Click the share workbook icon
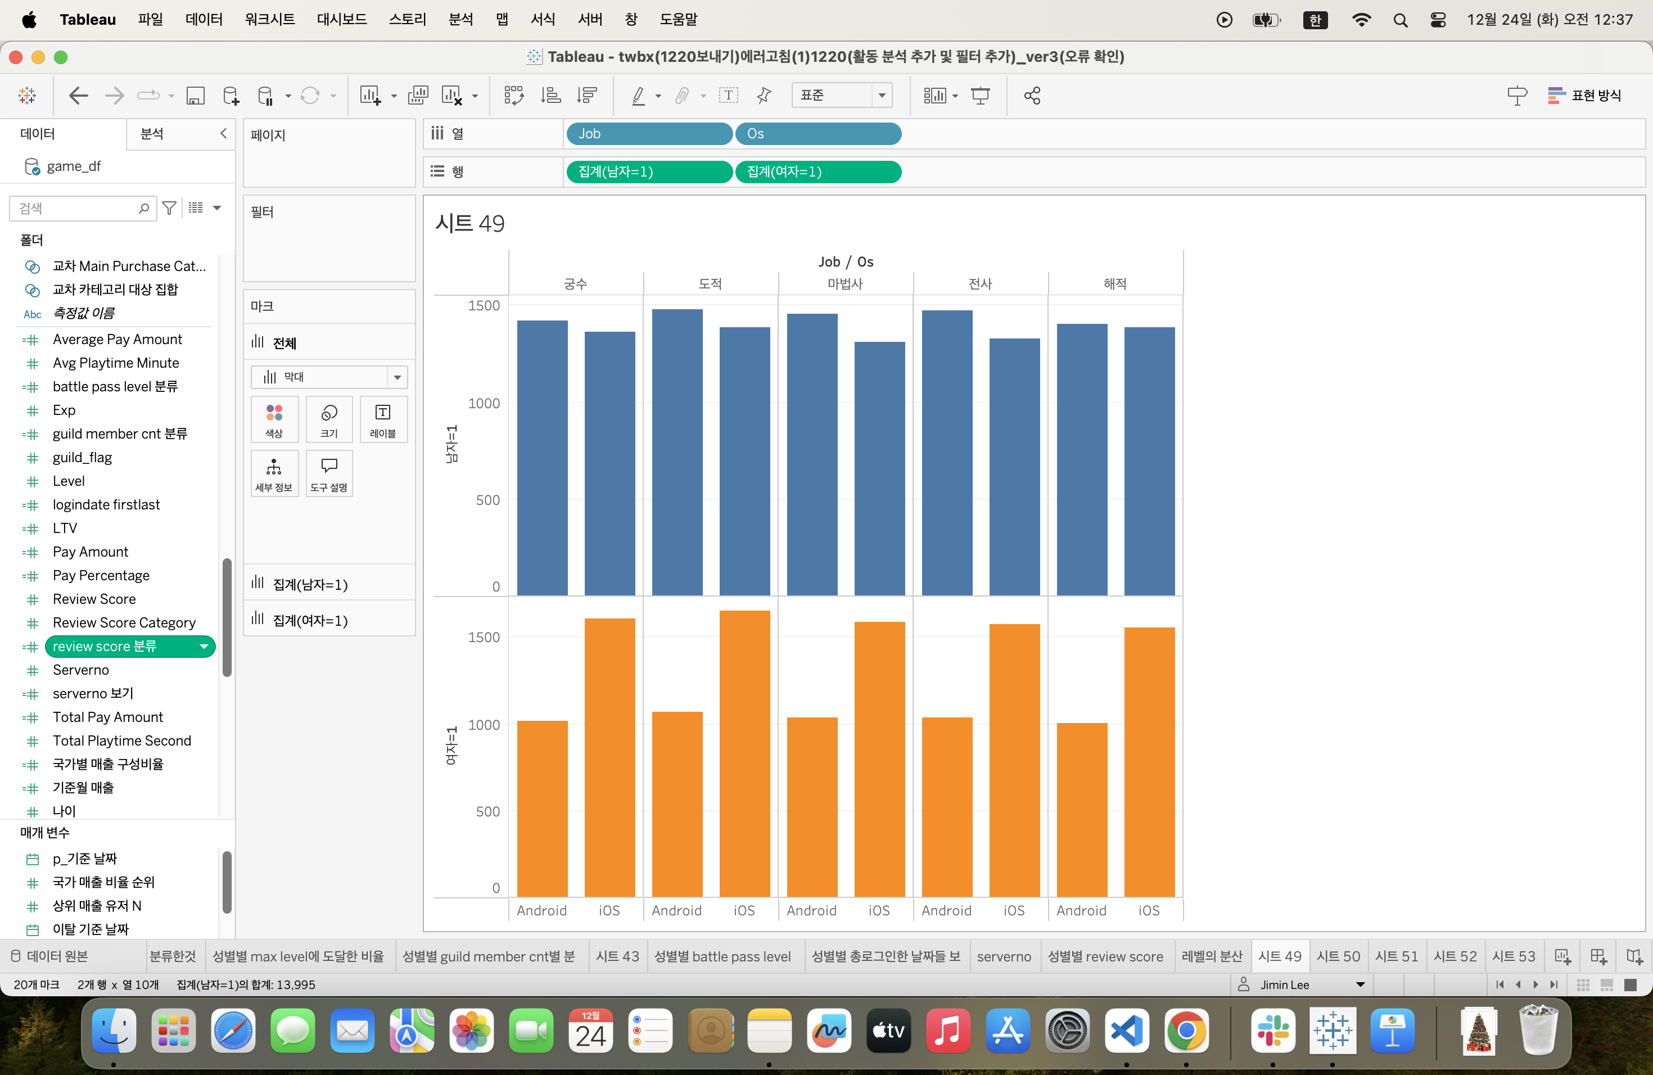 click(x=1032, y=95)
